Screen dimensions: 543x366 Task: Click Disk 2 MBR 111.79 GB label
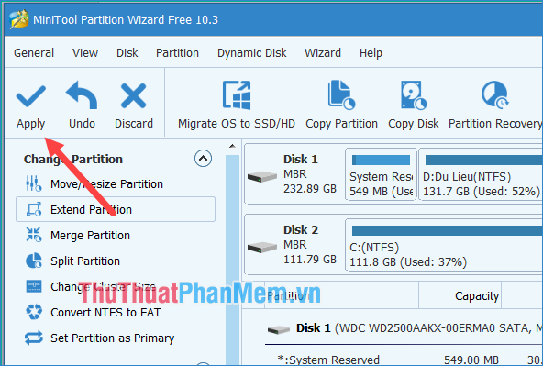[310, 245]
